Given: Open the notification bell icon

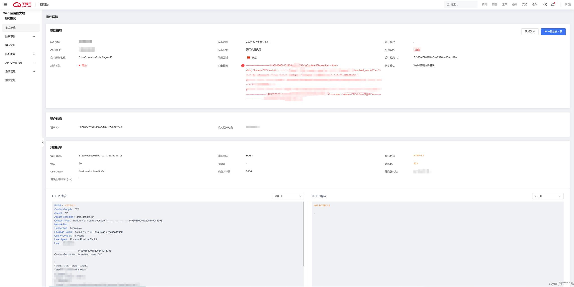Looking at the screenshot, I should tap(553, 5).
